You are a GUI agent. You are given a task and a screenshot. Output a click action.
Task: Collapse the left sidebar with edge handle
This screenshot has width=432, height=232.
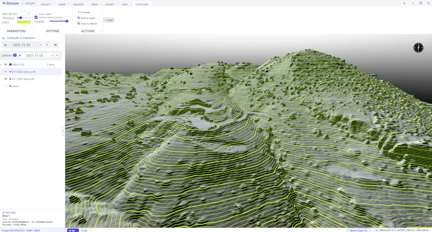tap(63, 131)
